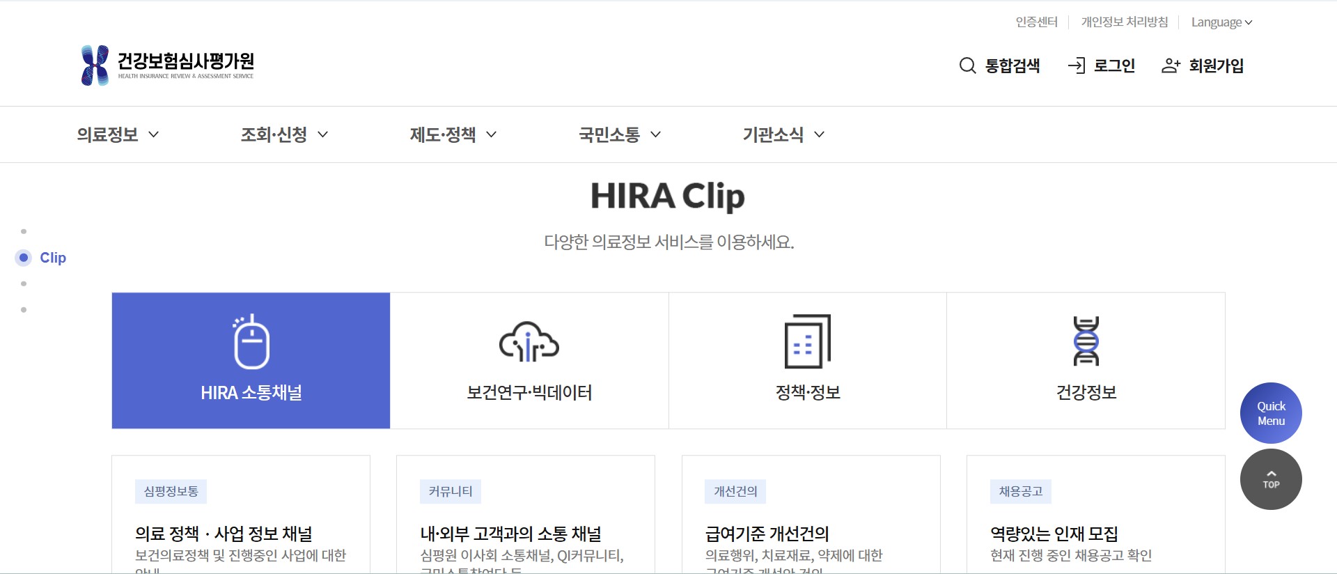The image size is (1337, 574).
Task: Expand the 기관소식 menu chevron
Action: (819, 134)
